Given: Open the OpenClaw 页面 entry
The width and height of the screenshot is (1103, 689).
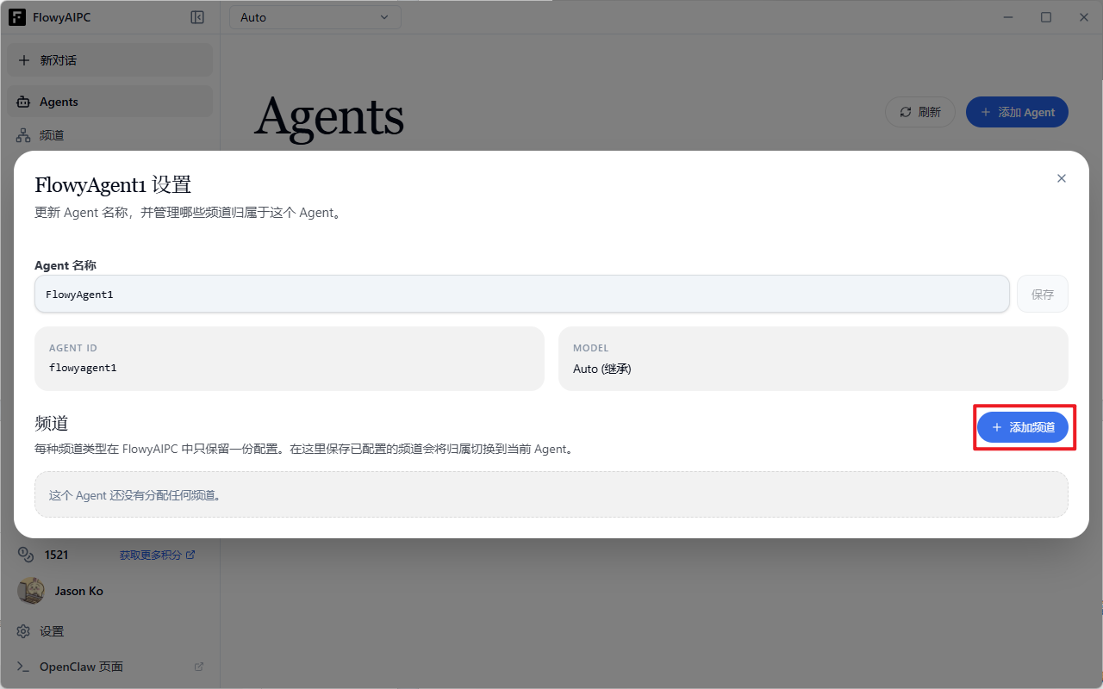Looking at the screenshot, I should [81, 667].
